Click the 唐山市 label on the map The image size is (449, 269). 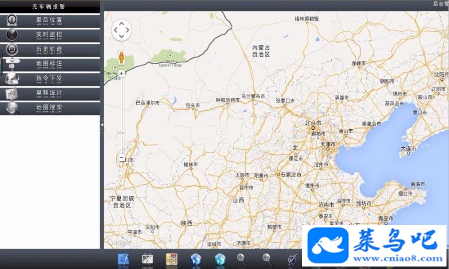coord(346,131)
